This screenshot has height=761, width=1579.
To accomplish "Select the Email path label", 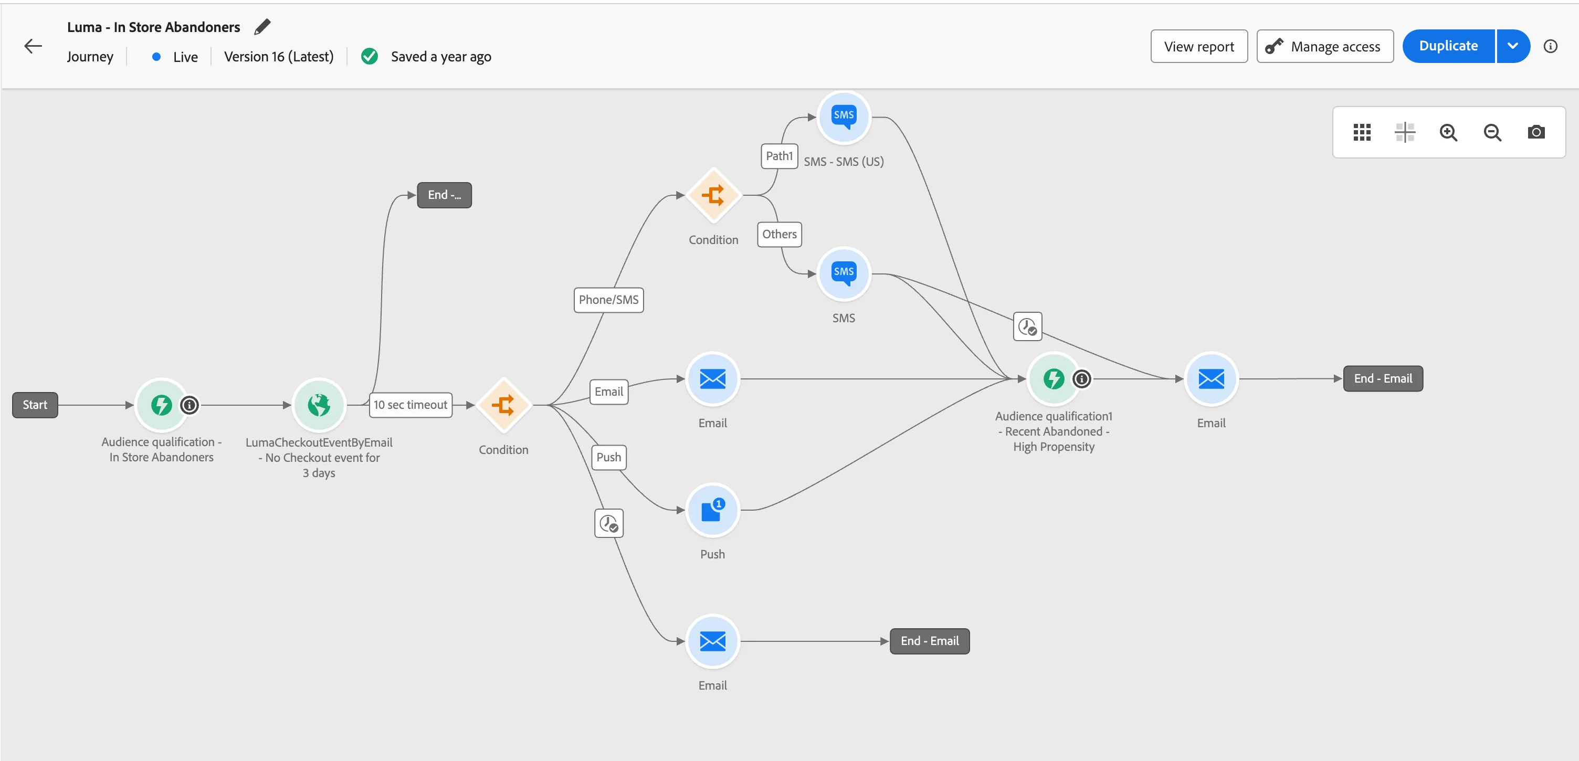I will tap(608, 392).
